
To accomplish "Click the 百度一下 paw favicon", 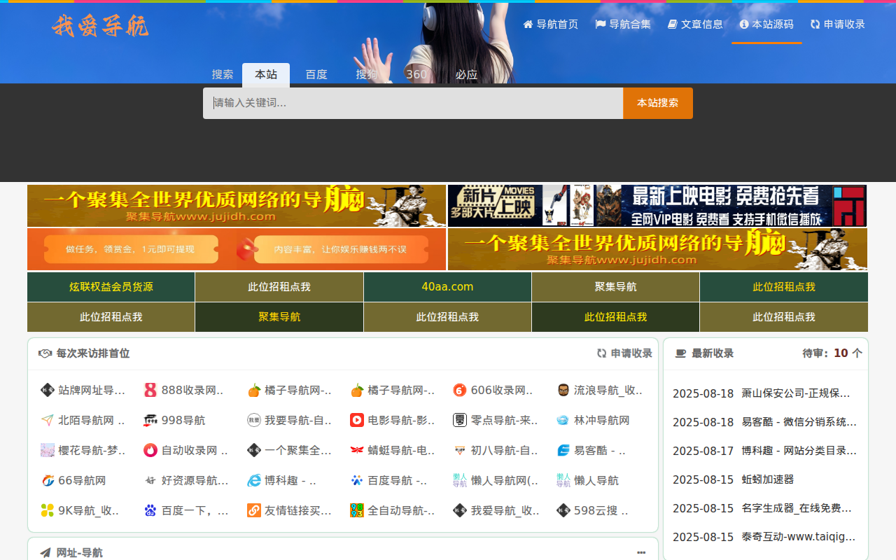I will (x=150, y=511).
